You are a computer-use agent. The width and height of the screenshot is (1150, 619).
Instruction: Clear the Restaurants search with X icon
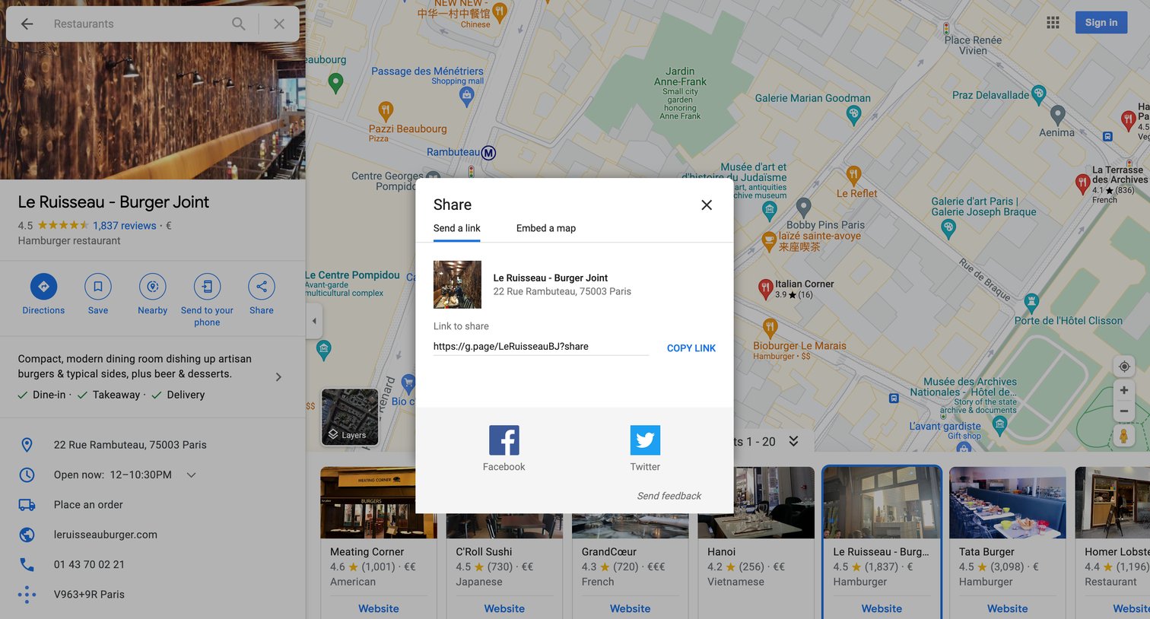pyautogui.click(x=279, y=24)
